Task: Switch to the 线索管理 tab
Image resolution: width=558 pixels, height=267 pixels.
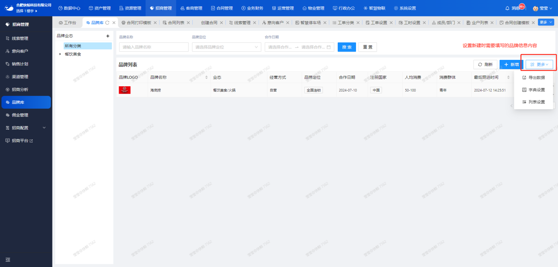Action: (240, 23)
